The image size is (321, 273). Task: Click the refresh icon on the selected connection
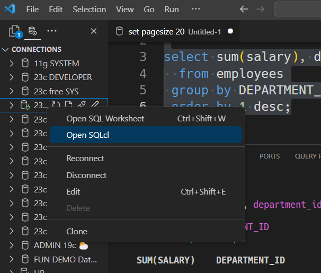[x=56, y=105]
